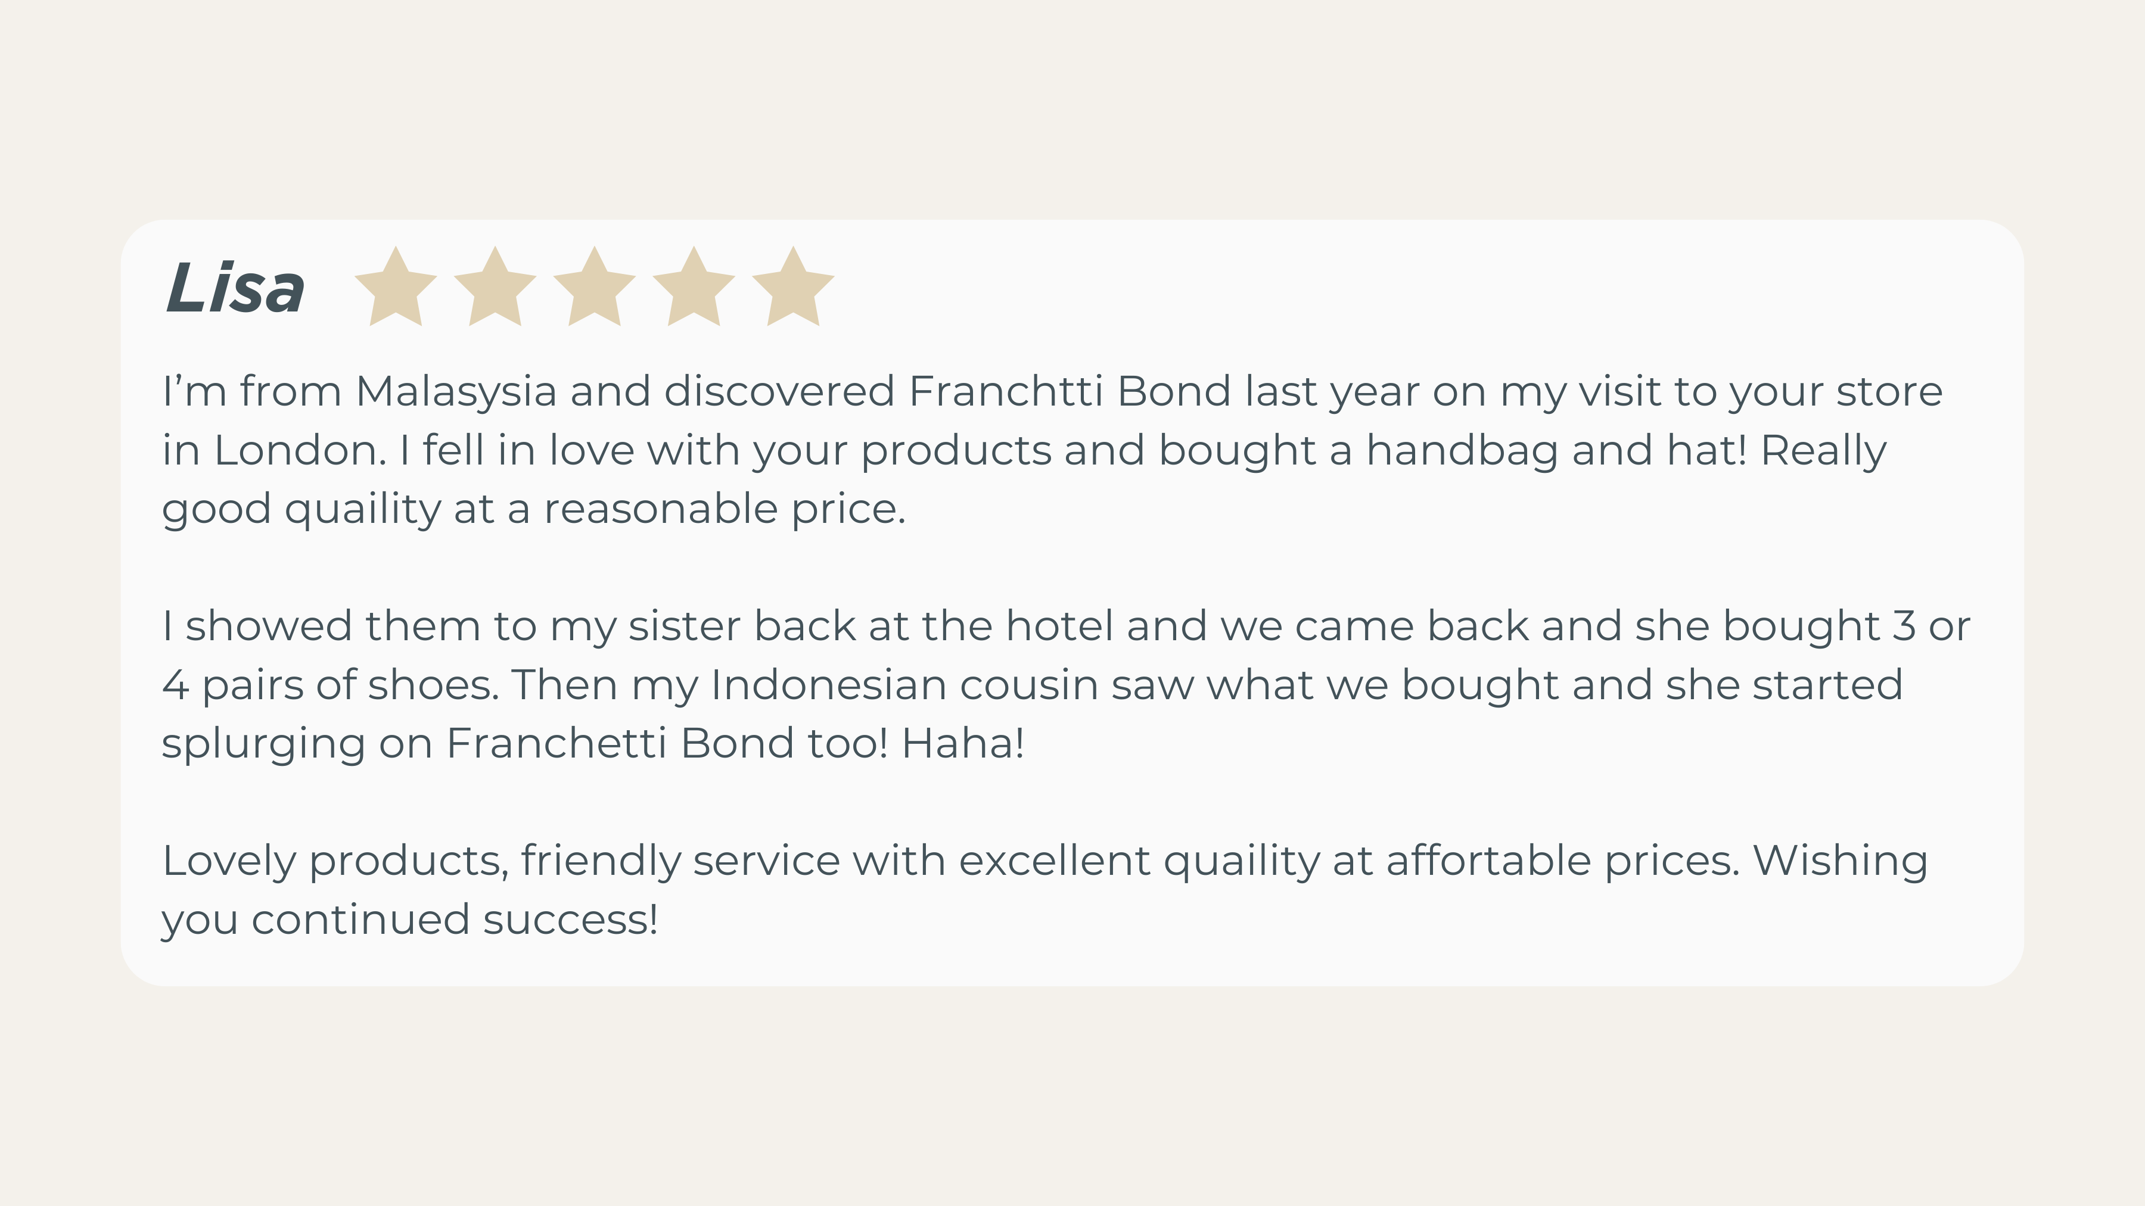Click the reviewer name Lisa
The image size is (2145, 1206).
(x=235, y=288)
